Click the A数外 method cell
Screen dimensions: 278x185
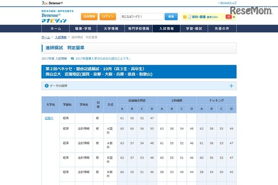click(x=110, y=145)
